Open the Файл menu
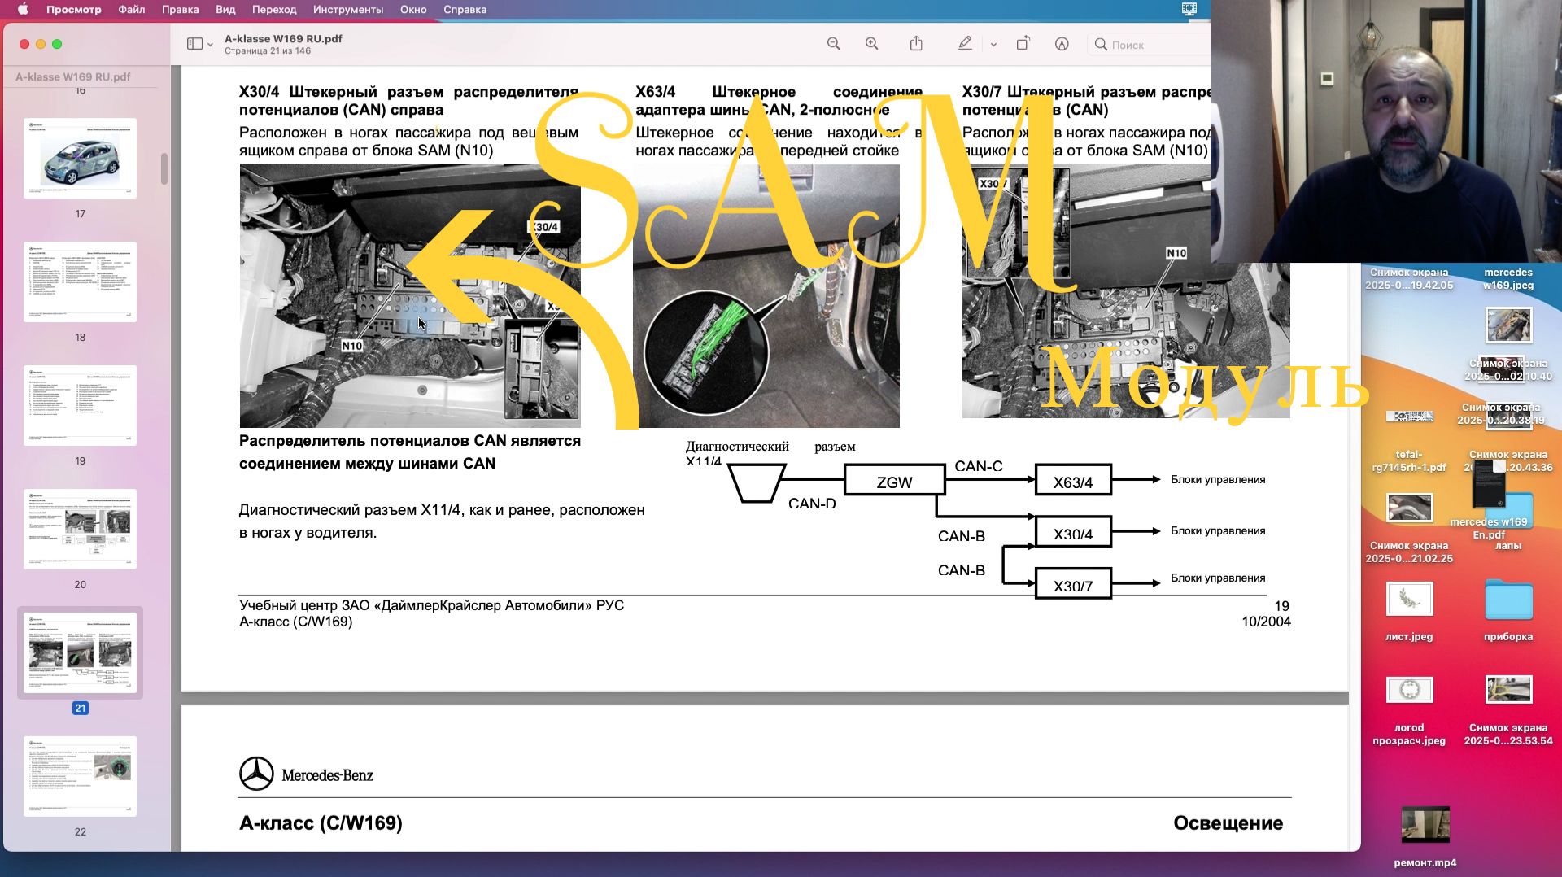The image size is (1562, 877). point(132,10)
